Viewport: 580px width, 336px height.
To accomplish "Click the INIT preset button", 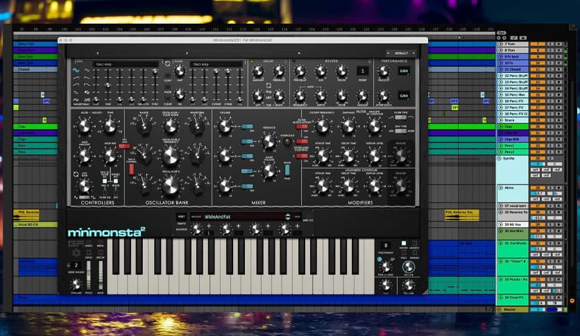I will point(181,217).
